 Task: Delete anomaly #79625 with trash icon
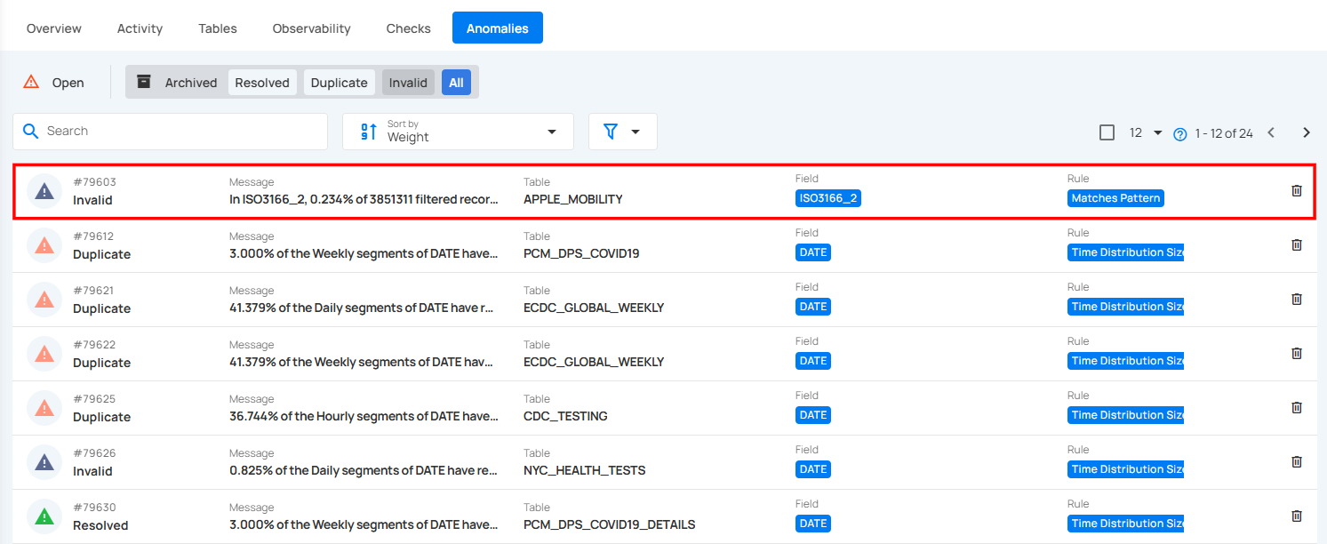(1296, 407)
